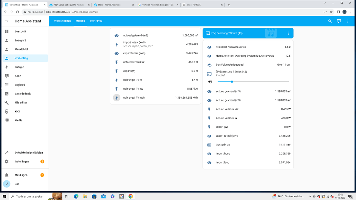
Task: Open the File editor from the sidebar
Action: point(21,102)
